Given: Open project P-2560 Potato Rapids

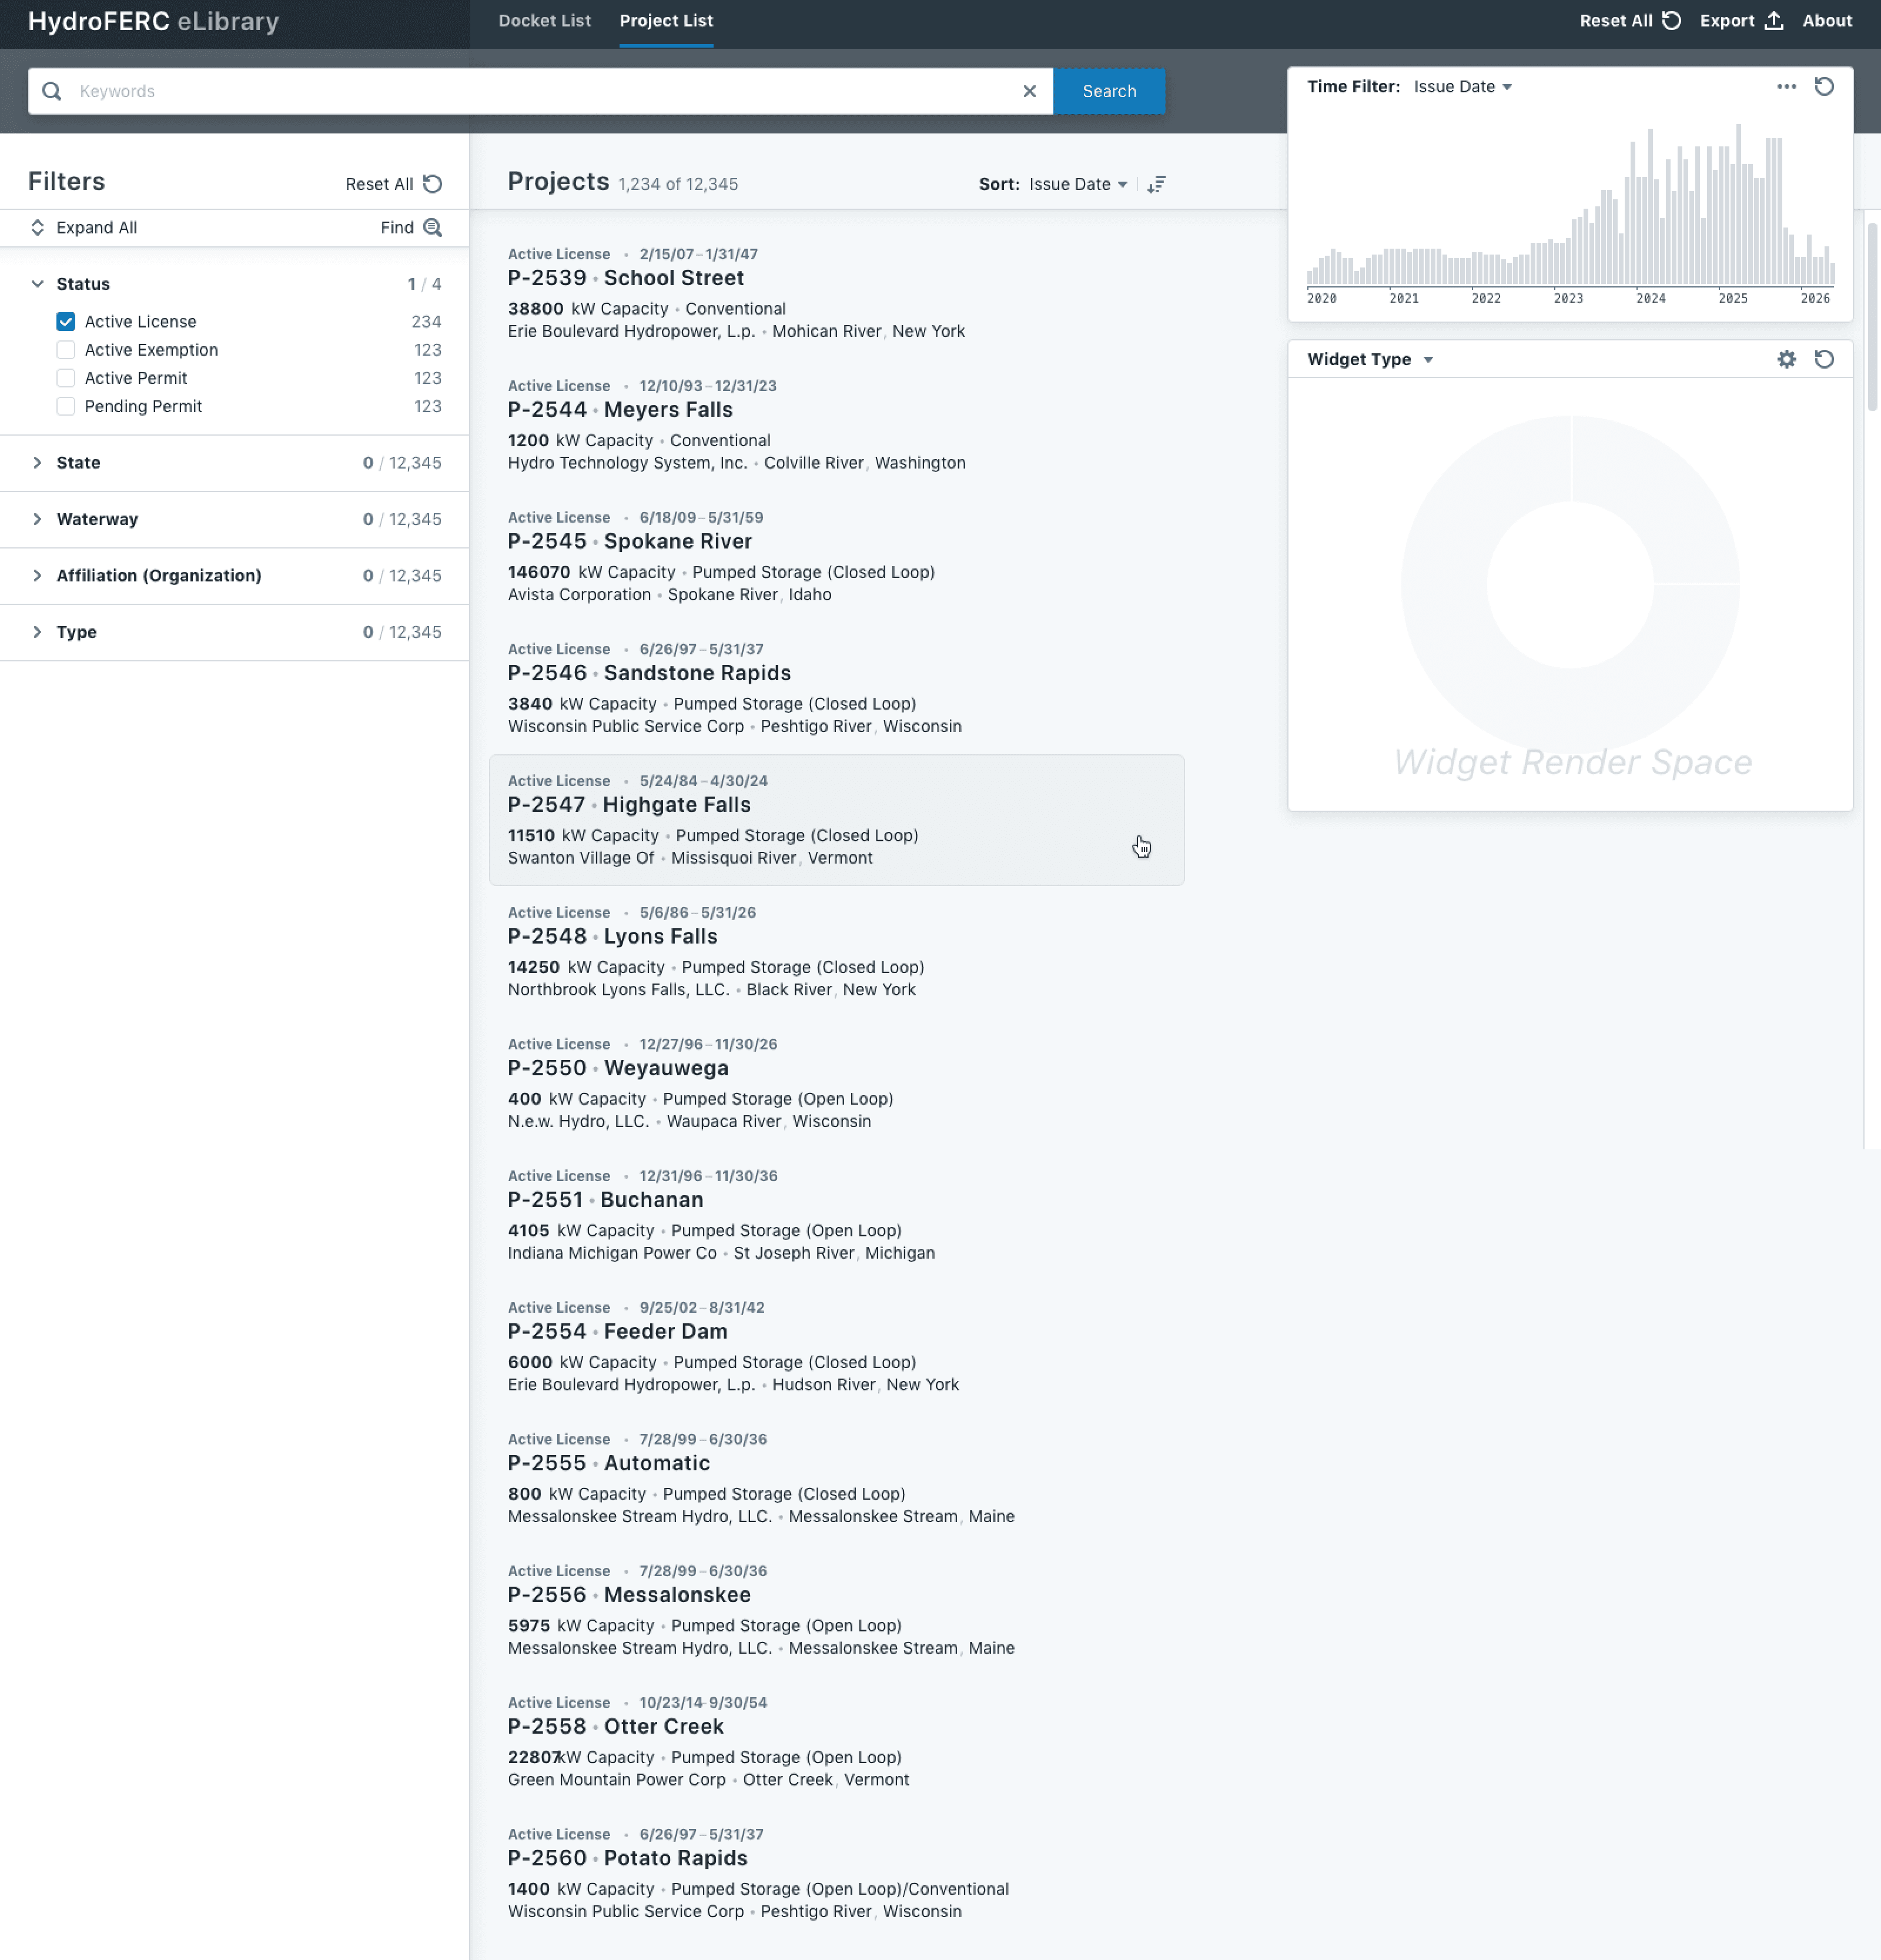Looking at the screenshot, I should pyautogui.click(x=836, y=1873).
